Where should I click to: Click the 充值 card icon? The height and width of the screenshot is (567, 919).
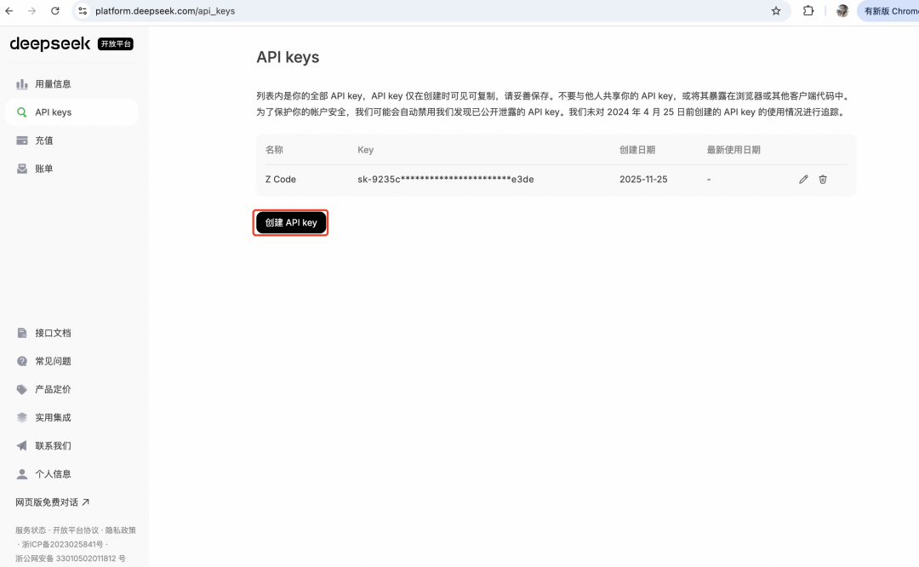(21, 140)
